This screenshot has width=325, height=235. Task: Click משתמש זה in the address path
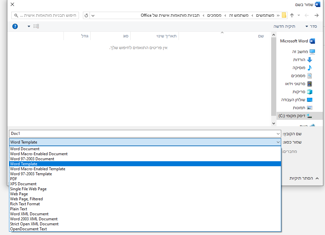[x=239, y=15]
